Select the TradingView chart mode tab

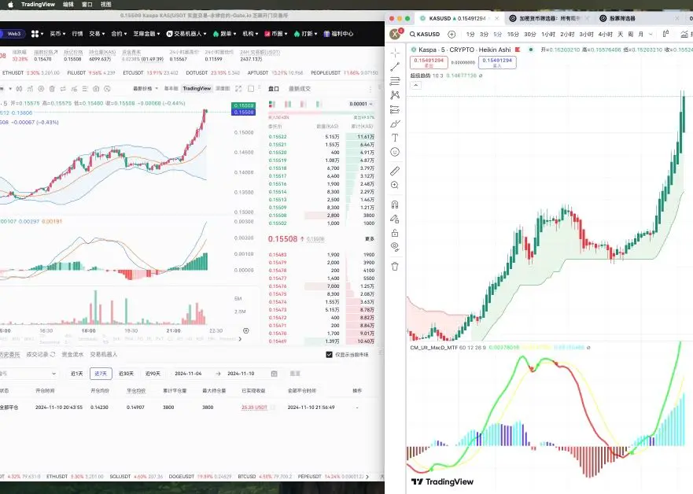197,88
